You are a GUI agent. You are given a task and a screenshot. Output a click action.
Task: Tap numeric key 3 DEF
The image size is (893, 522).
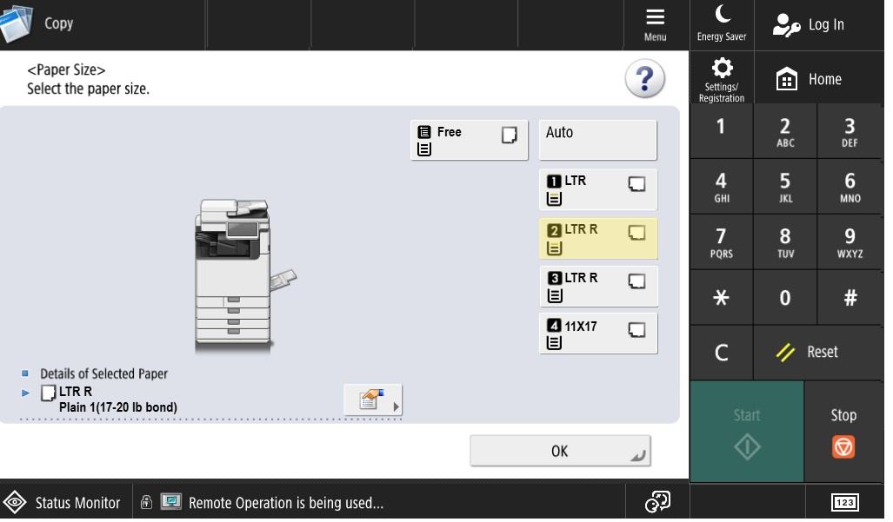[850, 131]
